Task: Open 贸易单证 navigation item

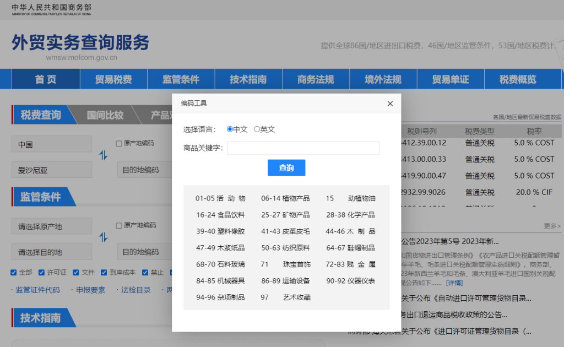Action: tap(451, 79)
